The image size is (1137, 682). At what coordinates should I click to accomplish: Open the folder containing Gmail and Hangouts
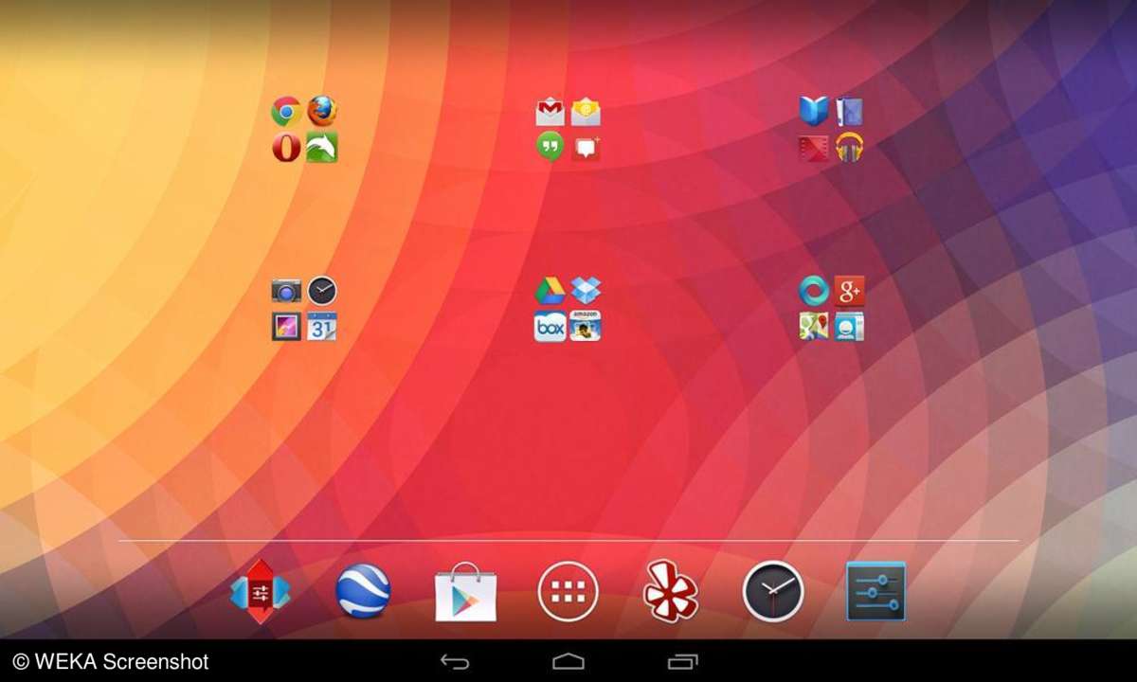[568, 129]
